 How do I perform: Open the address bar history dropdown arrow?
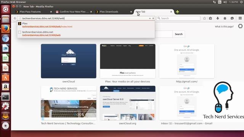[150, 18]
